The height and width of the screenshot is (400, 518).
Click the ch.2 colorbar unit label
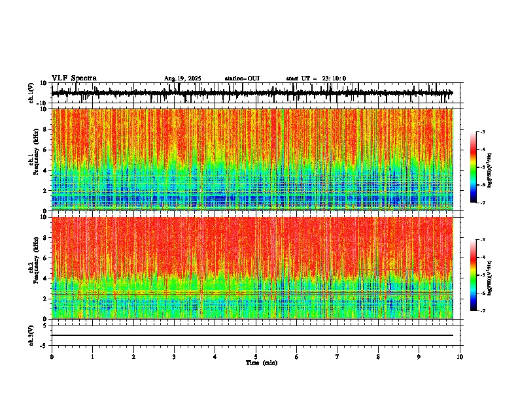point(490,278)
